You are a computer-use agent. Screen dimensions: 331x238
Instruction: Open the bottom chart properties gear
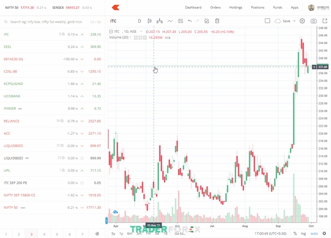tap(324, 234)
